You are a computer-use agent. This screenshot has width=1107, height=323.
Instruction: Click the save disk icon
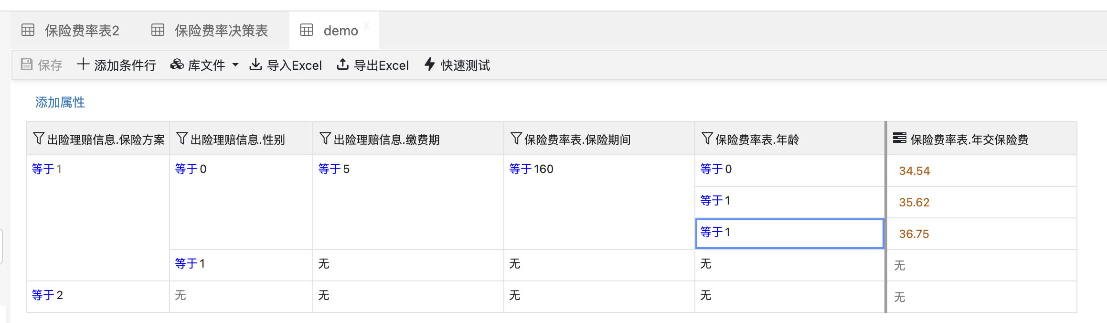pos(27,65)
